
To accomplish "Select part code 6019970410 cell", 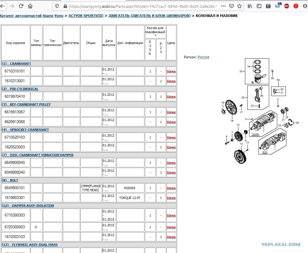I will pyautogui.click(x=16, y=96).
